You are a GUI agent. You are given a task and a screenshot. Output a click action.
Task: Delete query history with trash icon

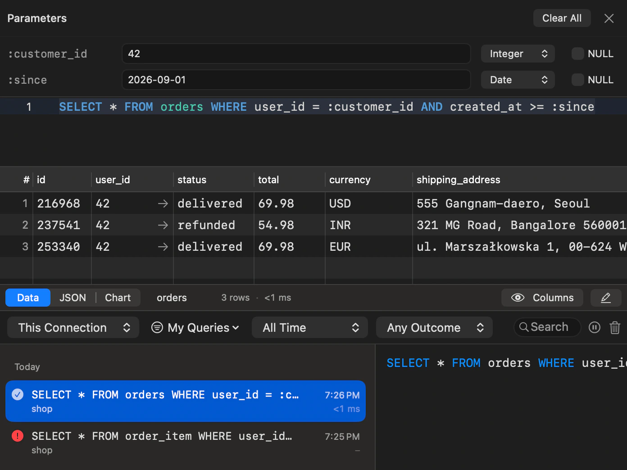(615, 327)
